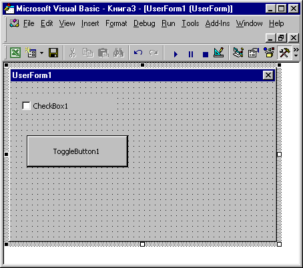This screenshot has height=268, width=303.
Task: Click ToggleButton1 on the form
Action: click(77, 151)
